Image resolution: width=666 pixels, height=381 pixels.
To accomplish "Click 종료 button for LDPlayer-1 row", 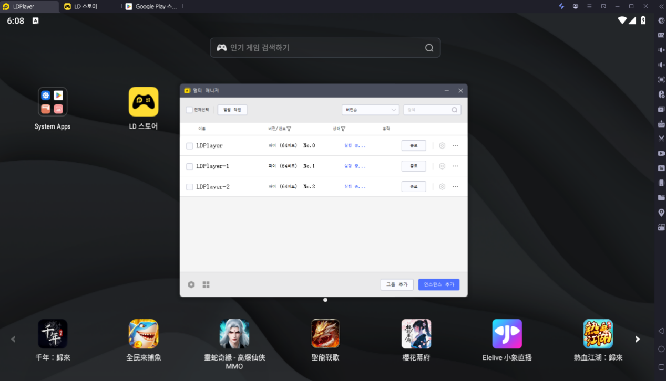I will [414, 166].
